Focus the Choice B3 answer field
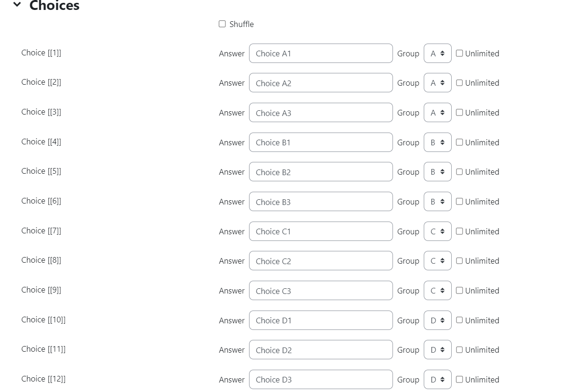The image size is (571, 391). pyautogui.click(x=321, y=202)
